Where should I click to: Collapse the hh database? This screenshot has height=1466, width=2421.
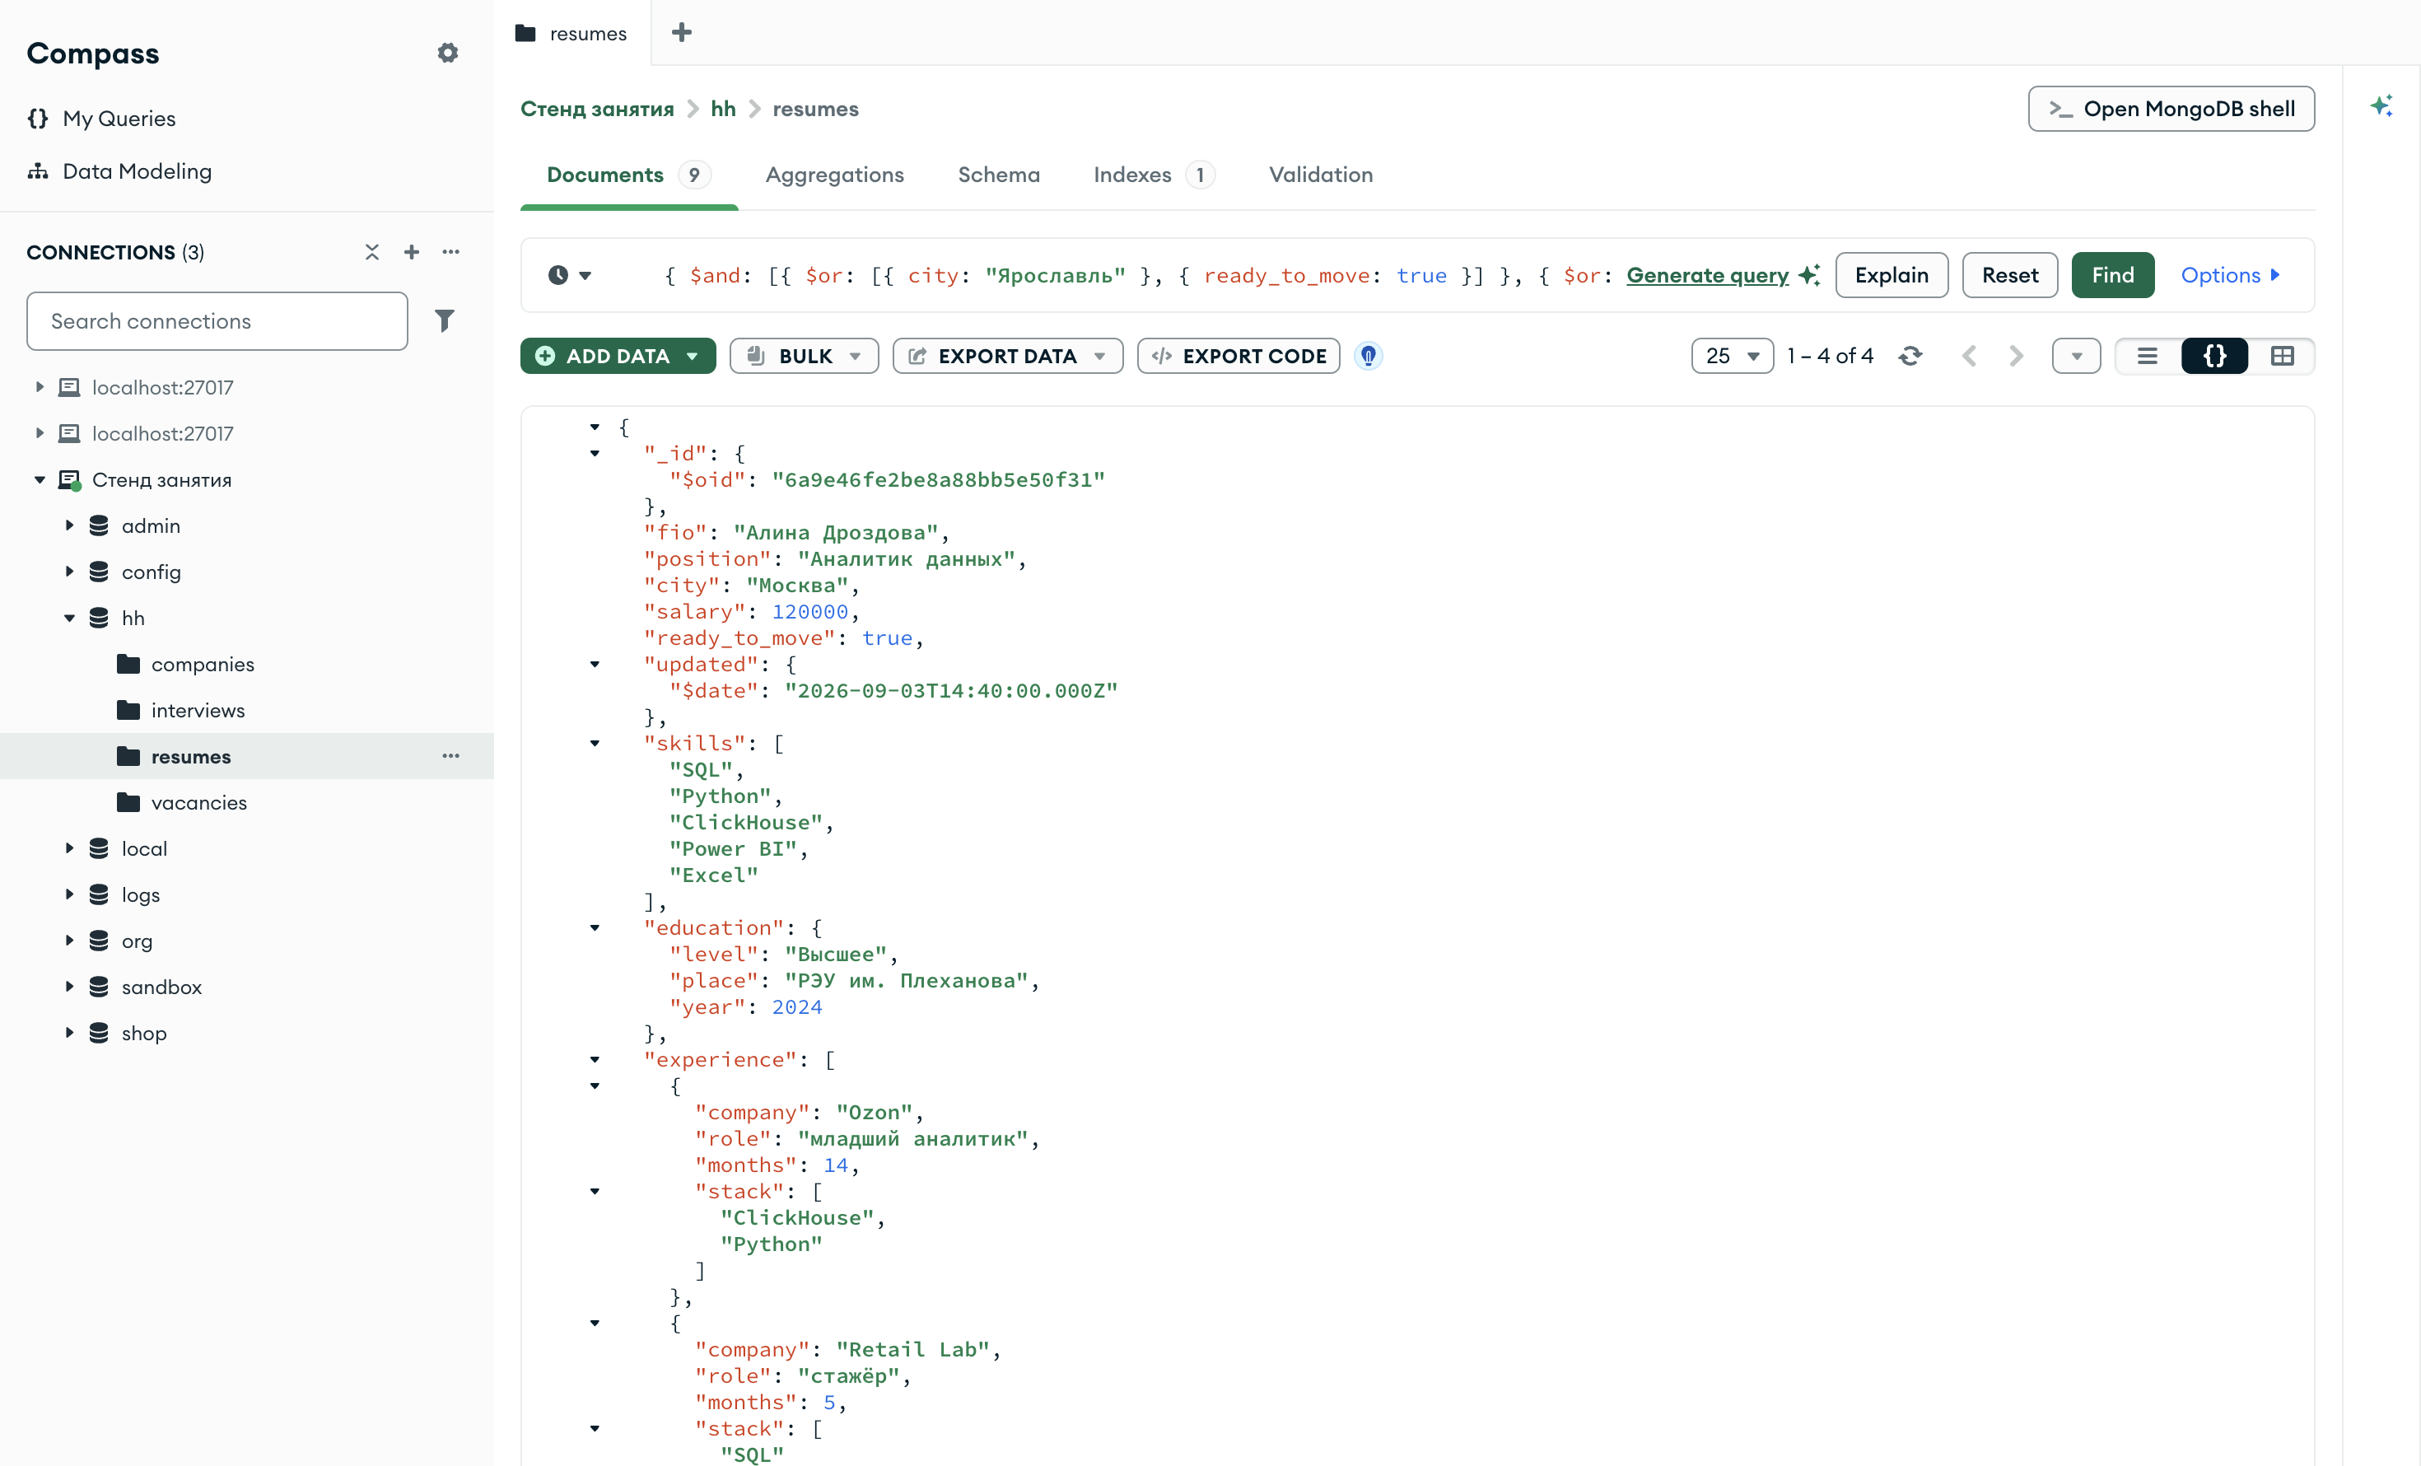coord(69,618)
